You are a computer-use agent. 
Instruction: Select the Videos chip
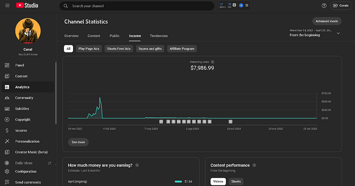(x=218, y=181)
